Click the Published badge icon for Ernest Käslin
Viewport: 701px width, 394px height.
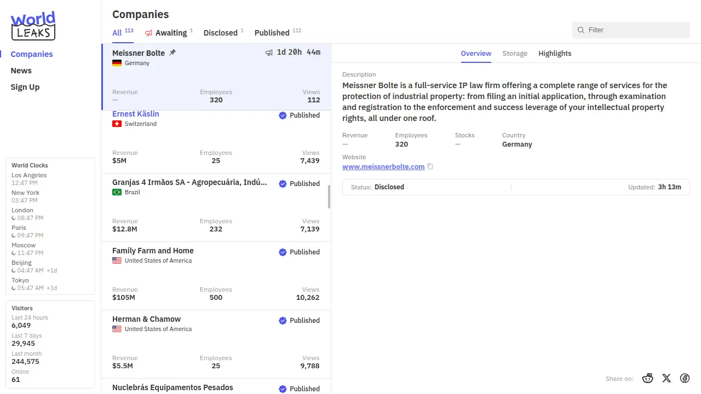click(283, 115)
